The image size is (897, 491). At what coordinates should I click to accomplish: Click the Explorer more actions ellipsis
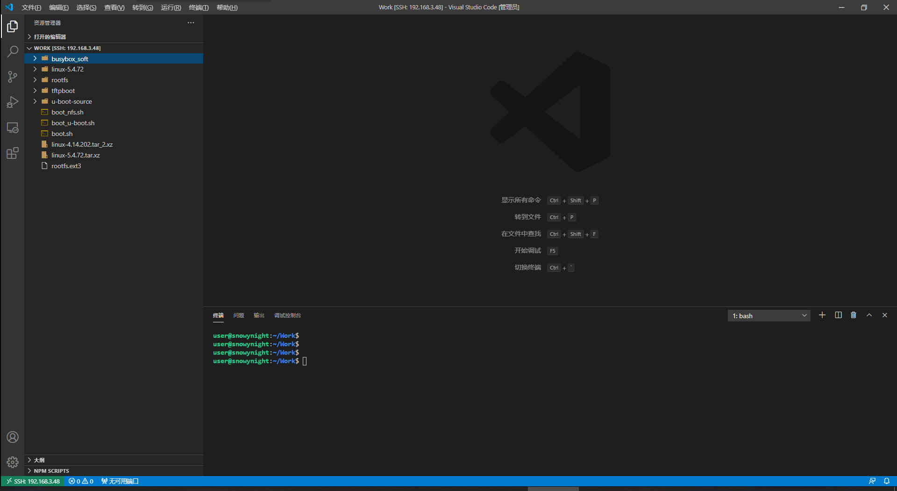(191, 22)
